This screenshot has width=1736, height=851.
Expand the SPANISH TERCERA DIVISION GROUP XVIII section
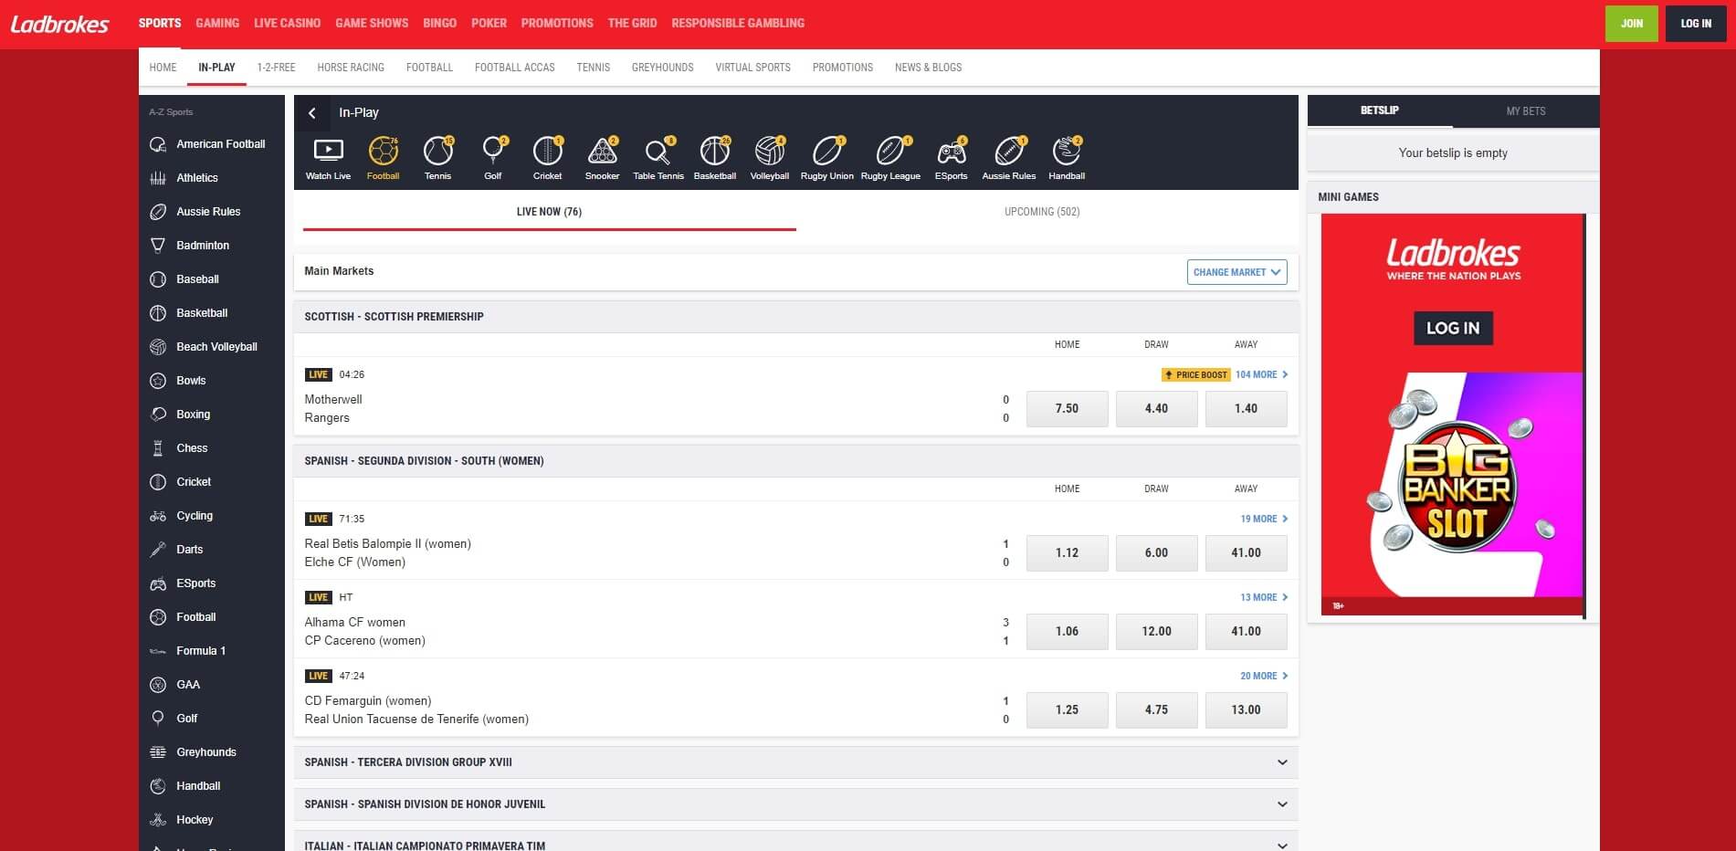(794, 762)
